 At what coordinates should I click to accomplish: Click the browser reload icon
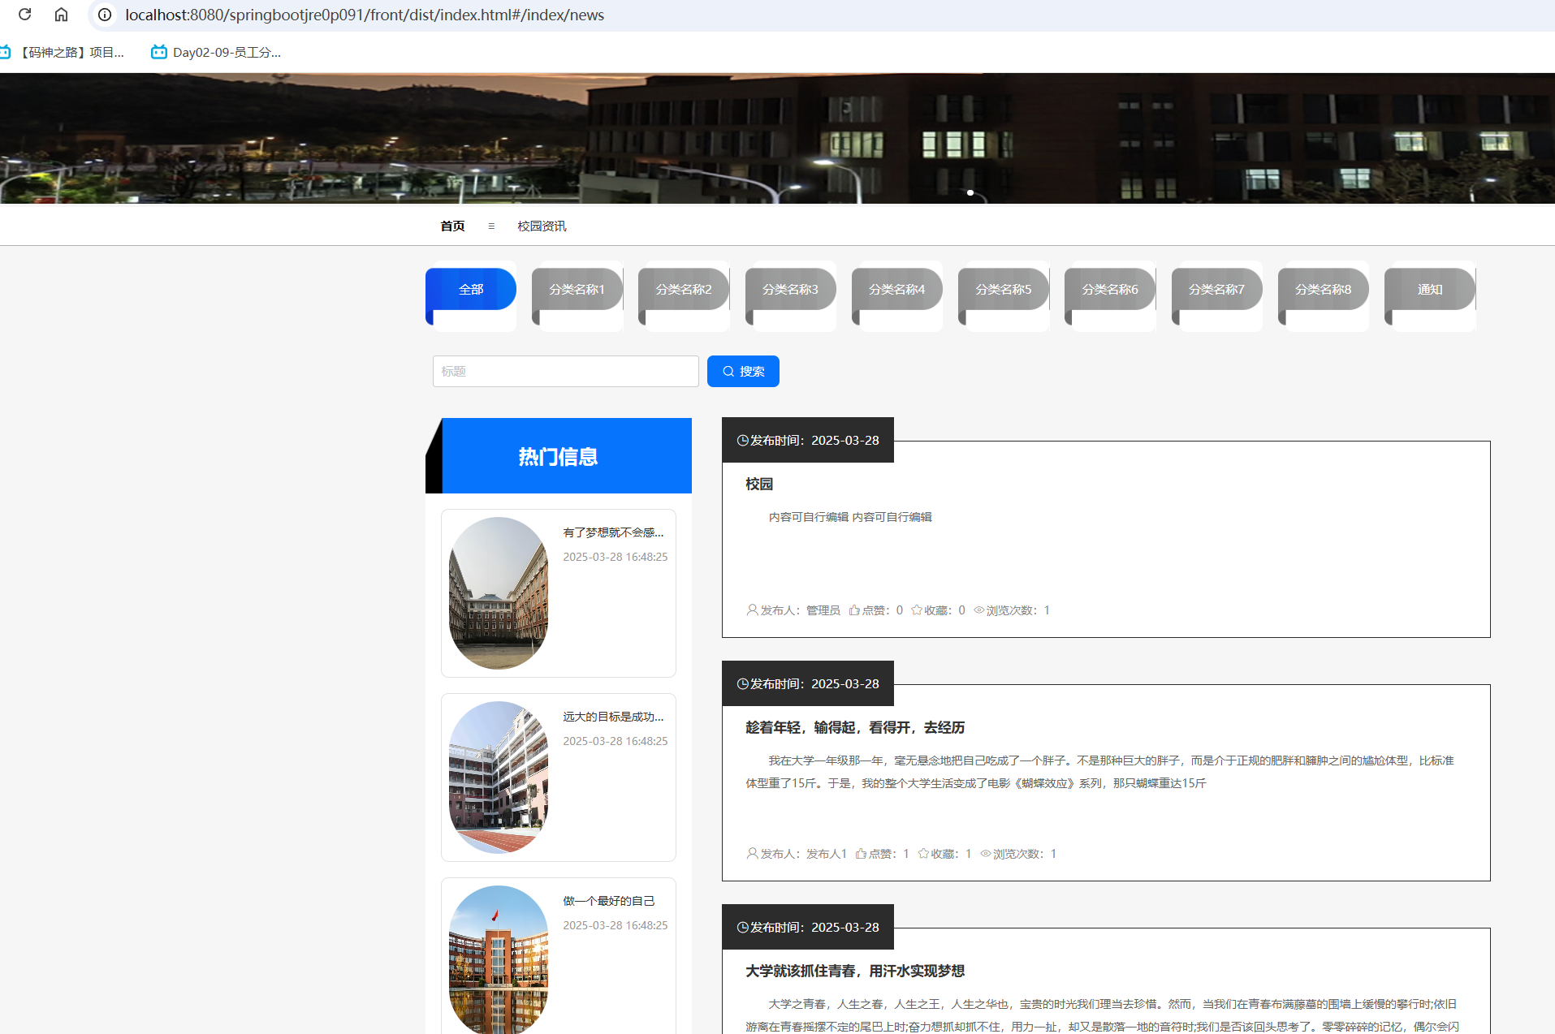click(x=24, y=15)
